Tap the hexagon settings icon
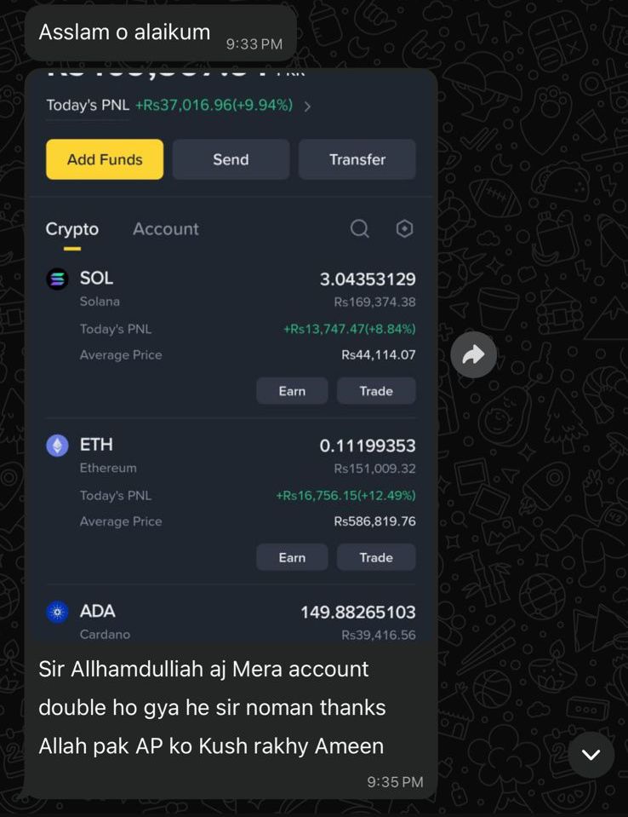 click(404, 228)
